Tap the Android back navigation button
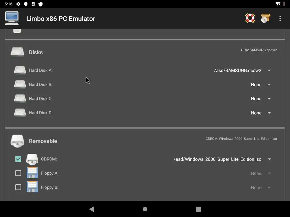290x217 pixels. coord(91,209)
